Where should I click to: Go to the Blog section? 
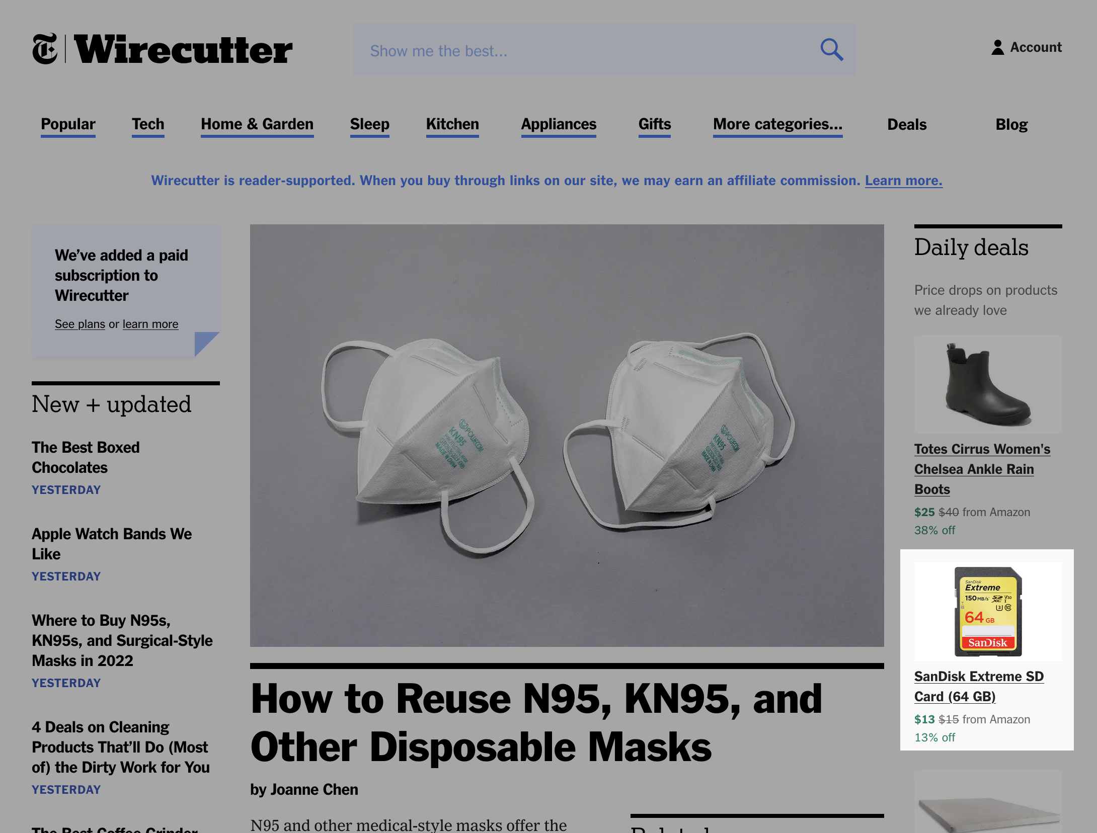(1011, 124)
